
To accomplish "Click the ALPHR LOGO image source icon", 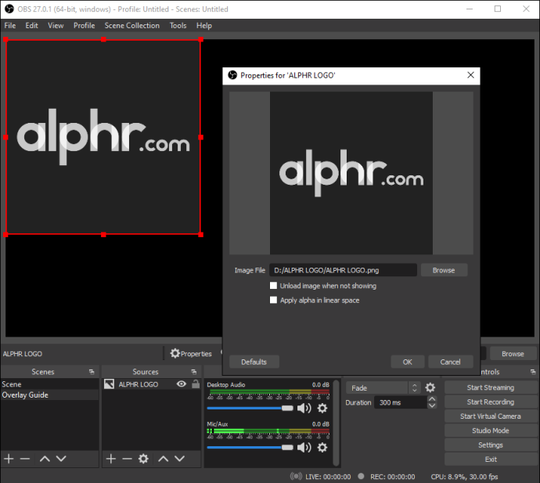I will pyautogui.click(x=109, y=384).
